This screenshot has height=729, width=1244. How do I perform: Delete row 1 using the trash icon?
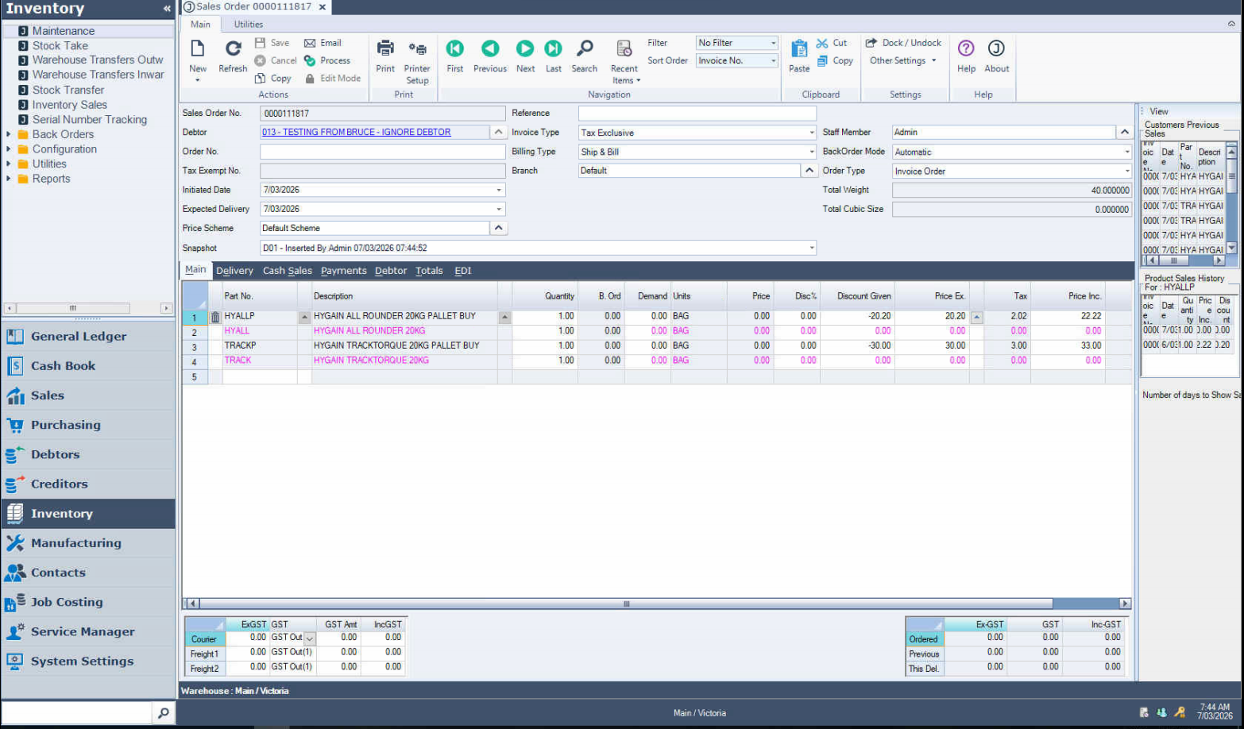tap(215, 317)
